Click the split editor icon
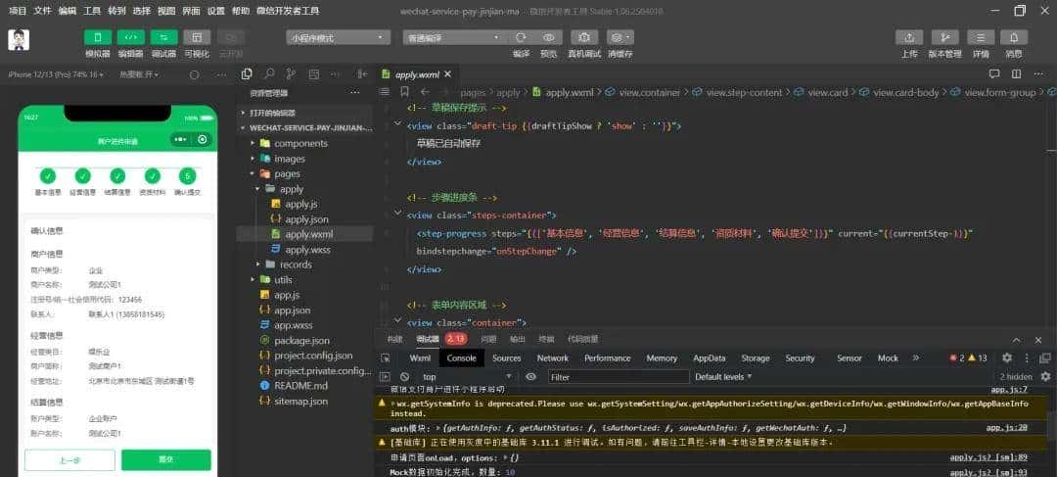The image size is (1057, 477). pos(1017,74)
